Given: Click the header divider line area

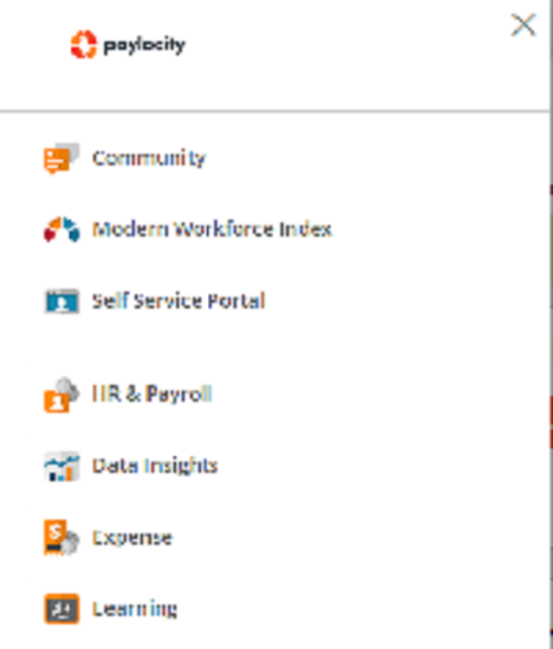Looking at the screenshot, I should click(275, 111).
